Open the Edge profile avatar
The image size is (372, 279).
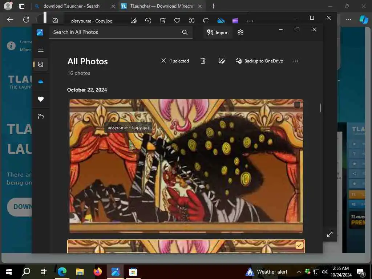8,6
